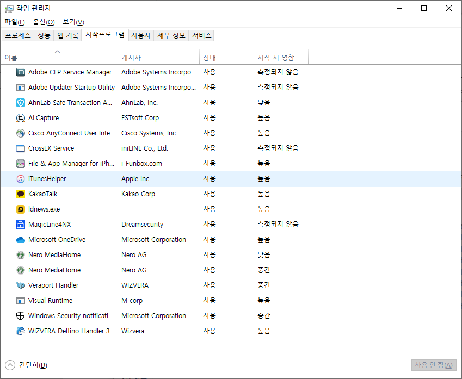The image size is (462, 379).
Task: Switch to the 세부 정보 tab
Action: click(x=171, y=36)
